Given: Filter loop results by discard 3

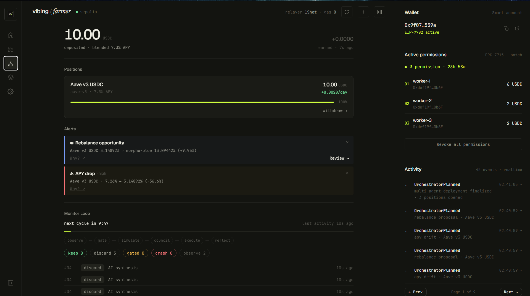Looking at the screenshot, I should [x=105, y=253].
